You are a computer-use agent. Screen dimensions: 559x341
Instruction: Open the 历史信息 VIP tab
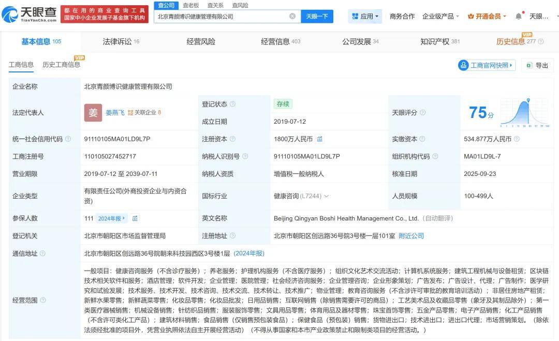[x=516, y=42]
